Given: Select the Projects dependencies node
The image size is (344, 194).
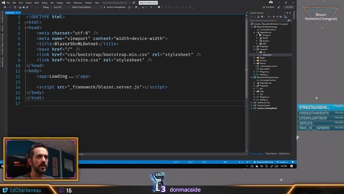Looking at the screenshot, I should (266, 41).
